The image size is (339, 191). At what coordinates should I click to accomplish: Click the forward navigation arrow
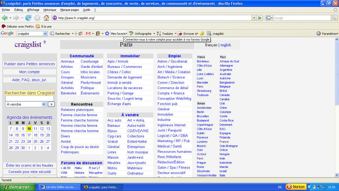point(16,18)
